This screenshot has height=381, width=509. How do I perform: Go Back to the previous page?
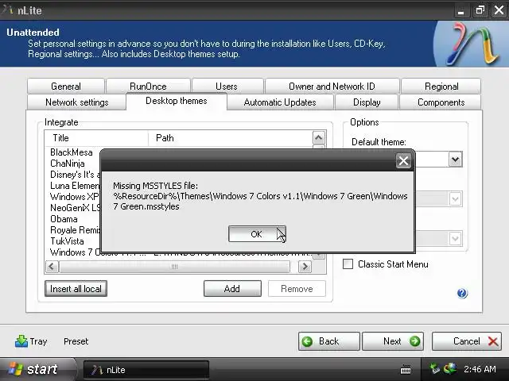point(328,341)
